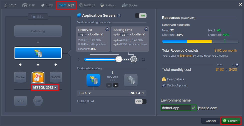Decrease node count with minus button

click(x=109, y=85)
